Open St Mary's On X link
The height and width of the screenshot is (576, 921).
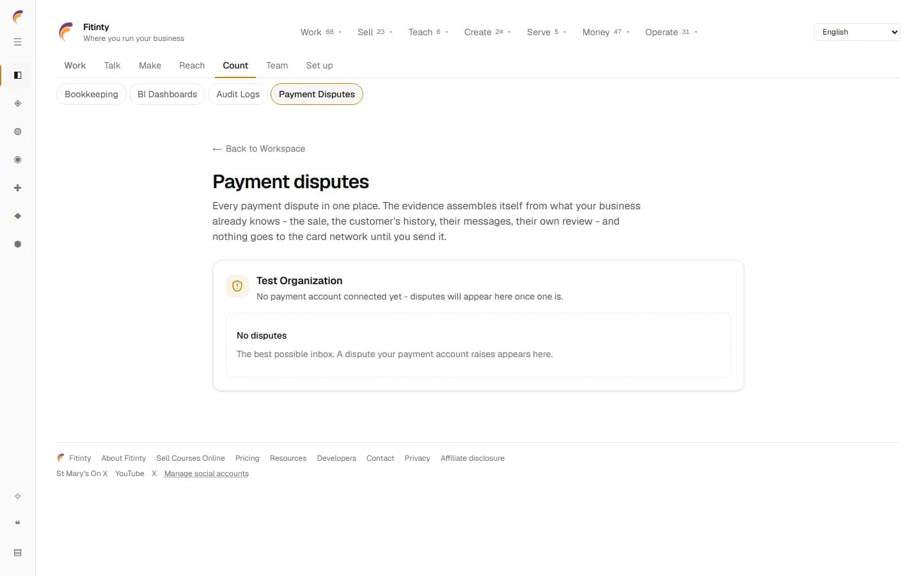point(82,474)
